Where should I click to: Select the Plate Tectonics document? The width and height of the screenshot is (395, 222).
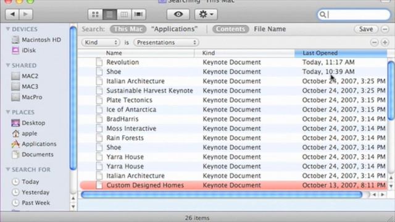[233, 100]
